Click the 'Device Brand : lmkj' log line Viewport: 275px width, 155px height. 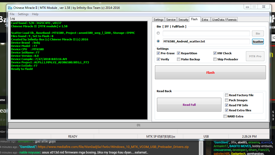click(26, 43)
